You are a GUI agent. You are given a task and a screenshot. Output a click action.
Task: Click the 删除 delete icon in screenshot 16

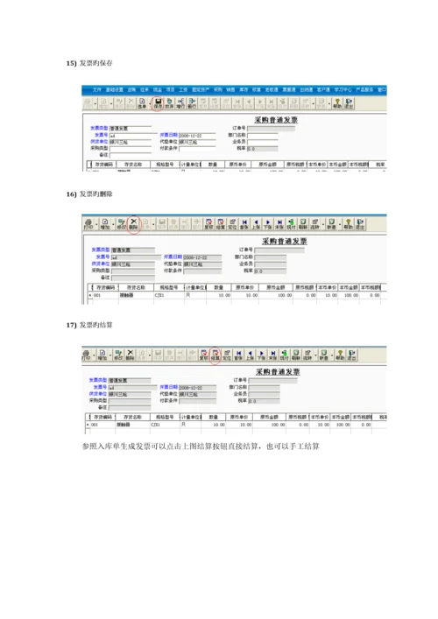[133, 224]
